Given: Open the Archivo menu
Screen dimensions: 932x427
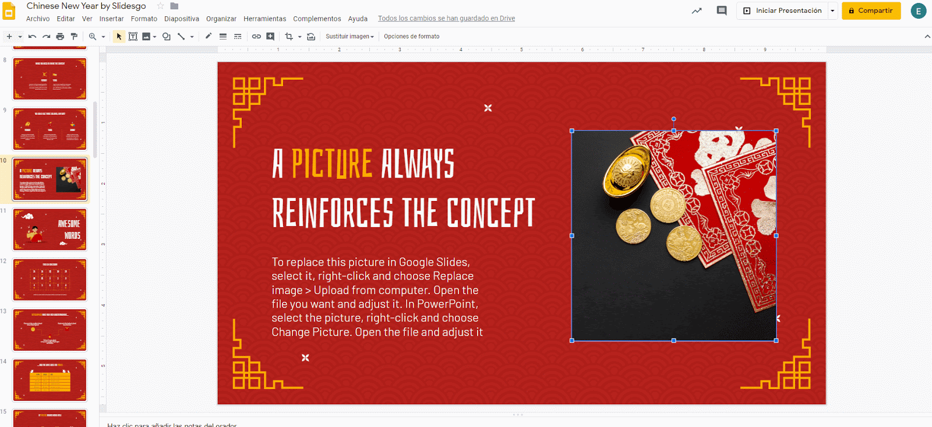Looking at the screenshot, I should click(x=38, y=19).
